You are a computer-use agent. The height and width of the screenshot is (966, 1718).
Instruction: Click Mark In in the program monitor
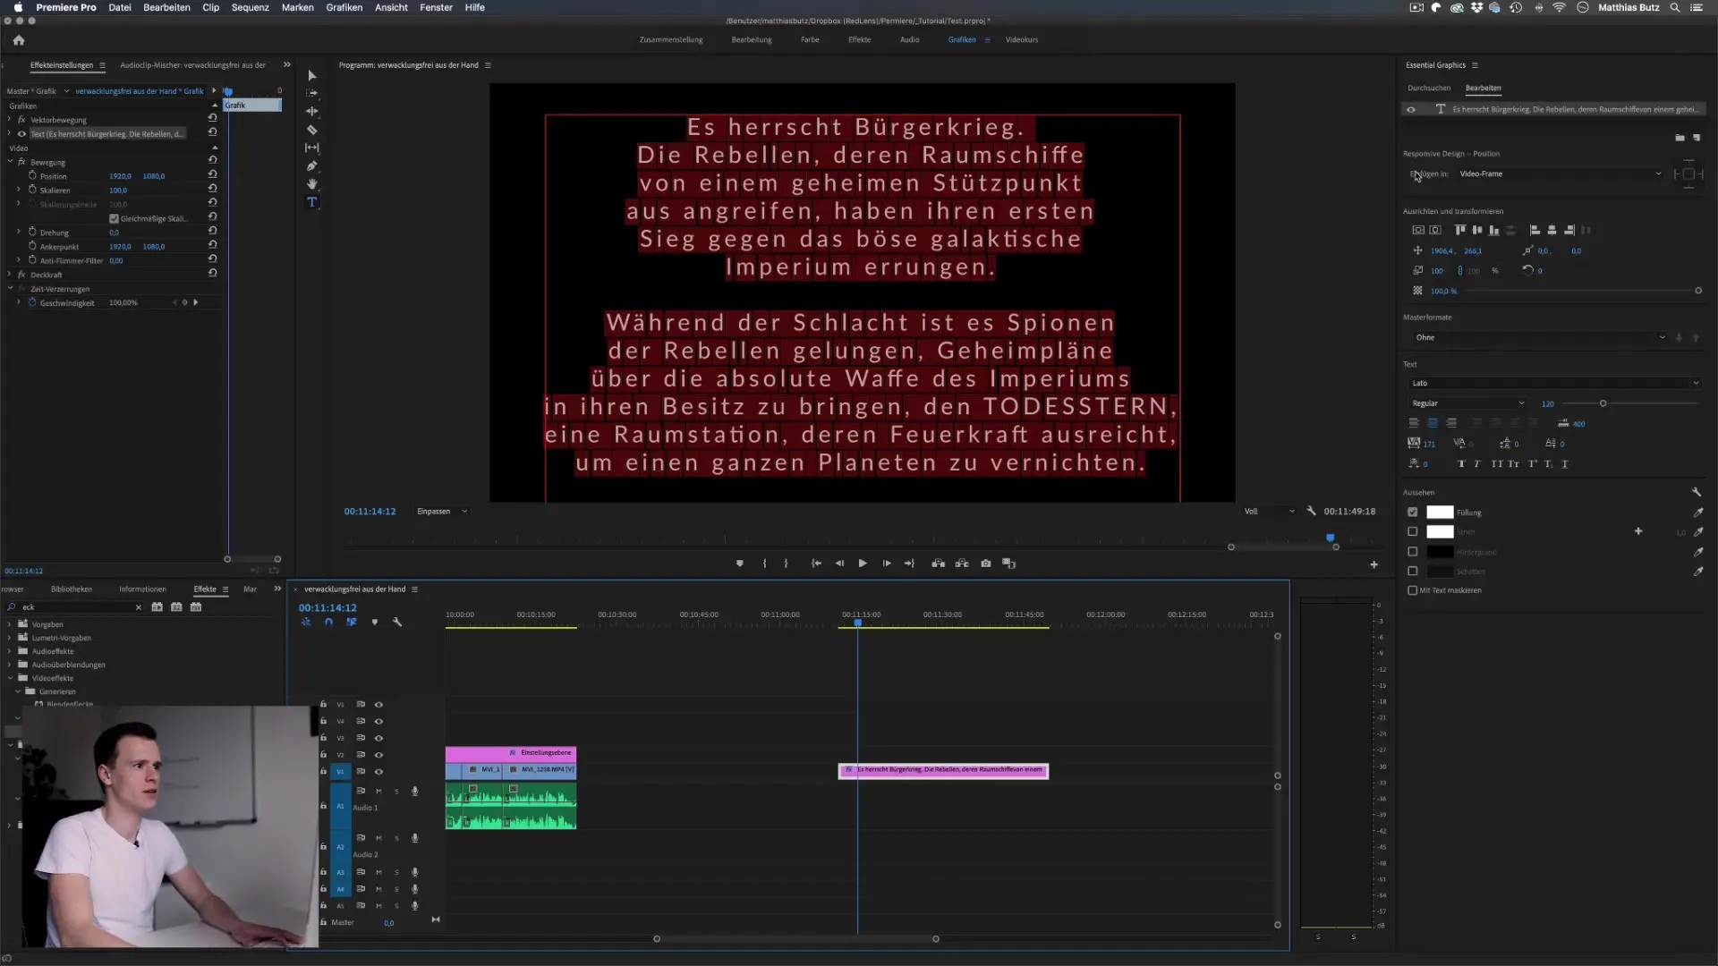coord(764,563)
